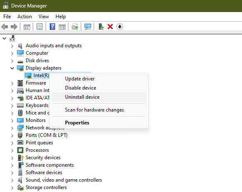Expand Audio inputs and outputs

click(x=12, y=46)
